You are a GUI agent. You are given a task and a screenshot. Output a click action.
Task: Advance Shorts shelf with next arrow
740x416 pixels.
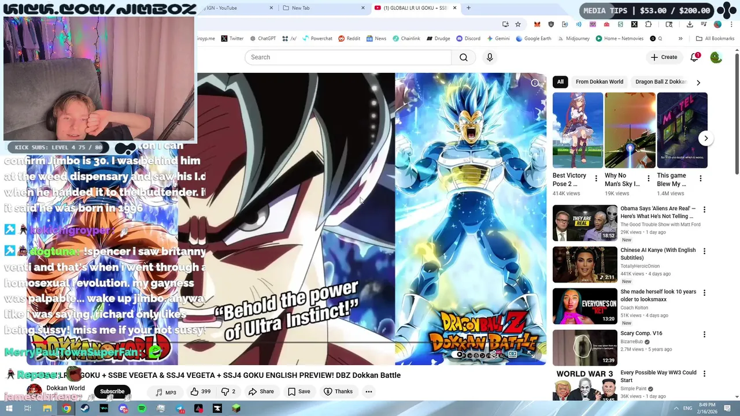[706, 139]
